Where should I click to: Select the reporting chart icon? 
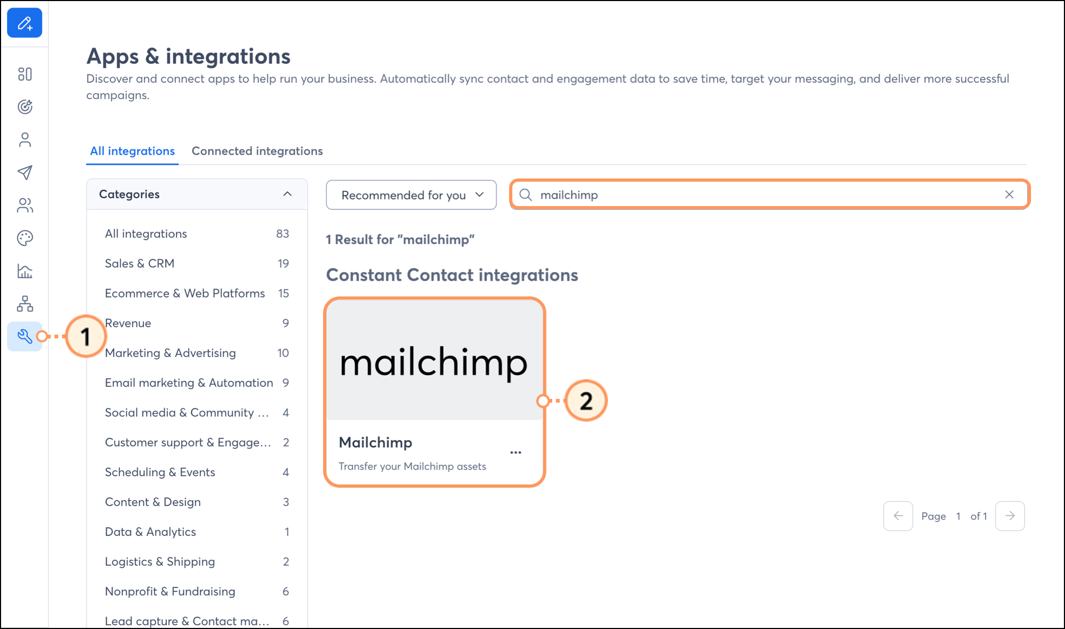(x=24, y=271)
